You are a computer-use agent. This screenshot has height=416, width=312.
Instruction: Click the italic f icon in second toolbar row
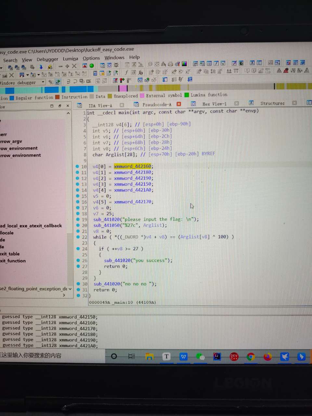126,72
